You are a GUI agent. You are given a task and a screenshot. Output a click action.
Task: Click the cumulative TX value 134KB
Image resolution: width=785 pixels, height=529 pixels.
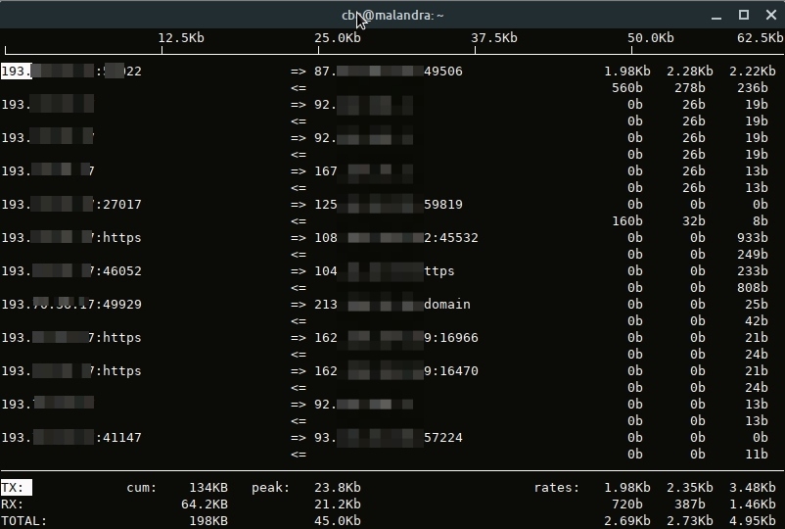(x=208, y=488)
